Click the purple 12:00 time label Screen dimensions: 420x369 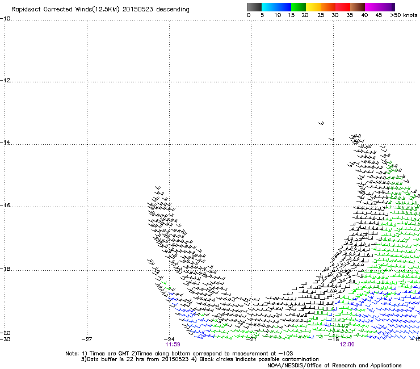(347, 345)
